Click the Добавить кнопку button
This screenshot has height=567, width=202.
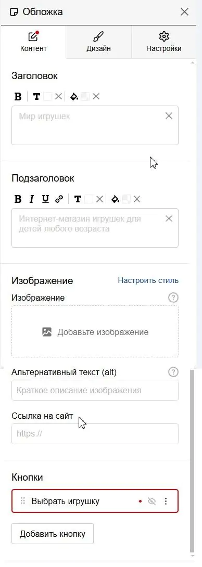53,534
